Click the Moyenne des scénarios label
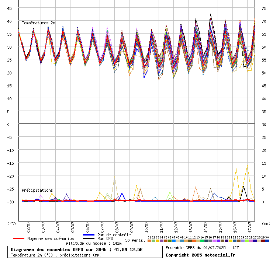The height and width of the screenshot is (258, 273). (51, 238)
